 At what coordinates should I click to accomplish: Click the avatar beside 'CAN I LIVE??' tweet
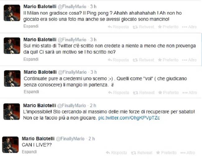point(10,145)
